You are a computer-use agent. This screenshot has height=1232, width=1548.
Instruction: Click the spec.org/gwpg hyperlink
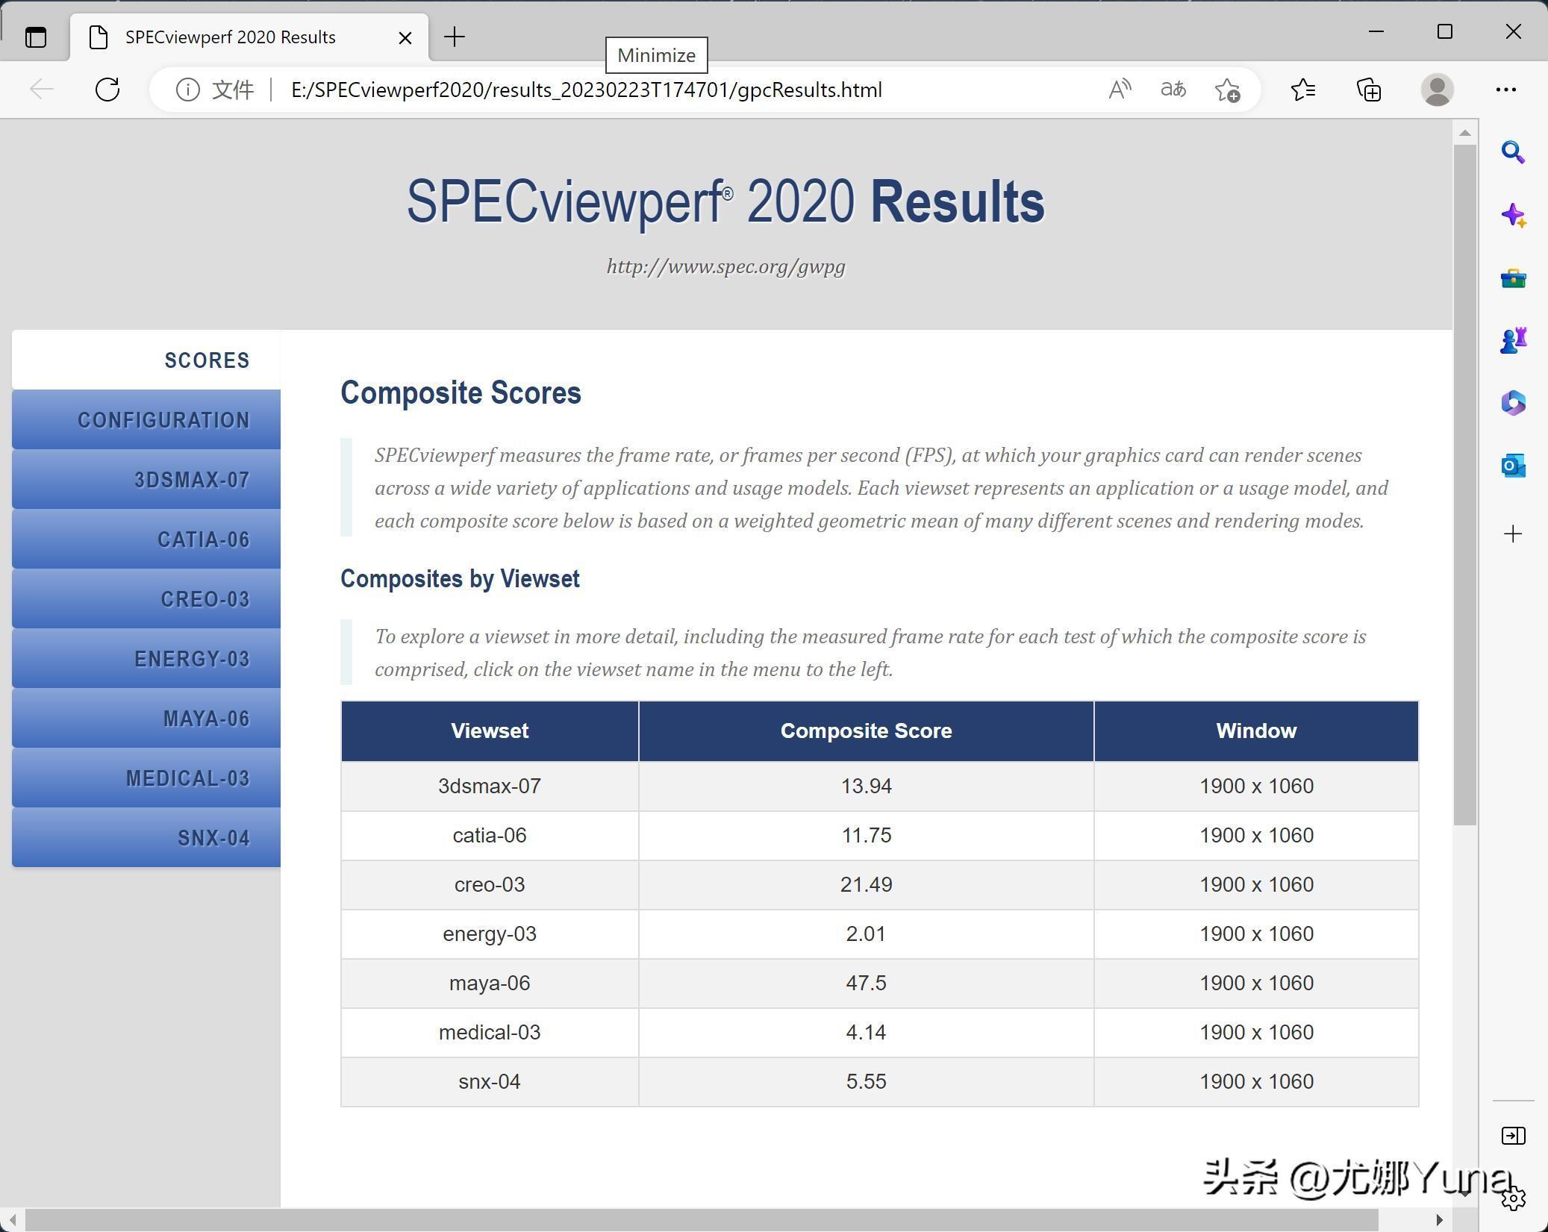[x=725, y=265]
